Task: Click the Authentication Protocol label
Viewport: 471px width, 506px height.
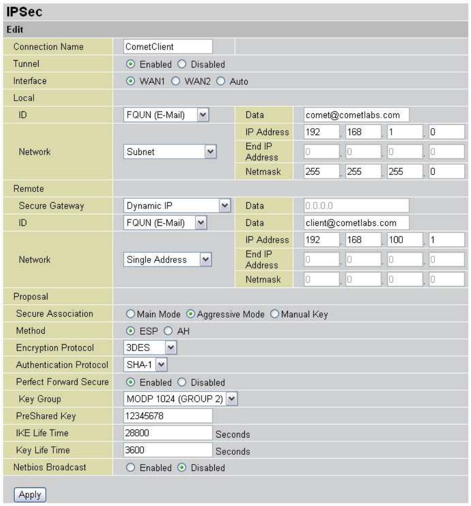Action: click(62, 364)
